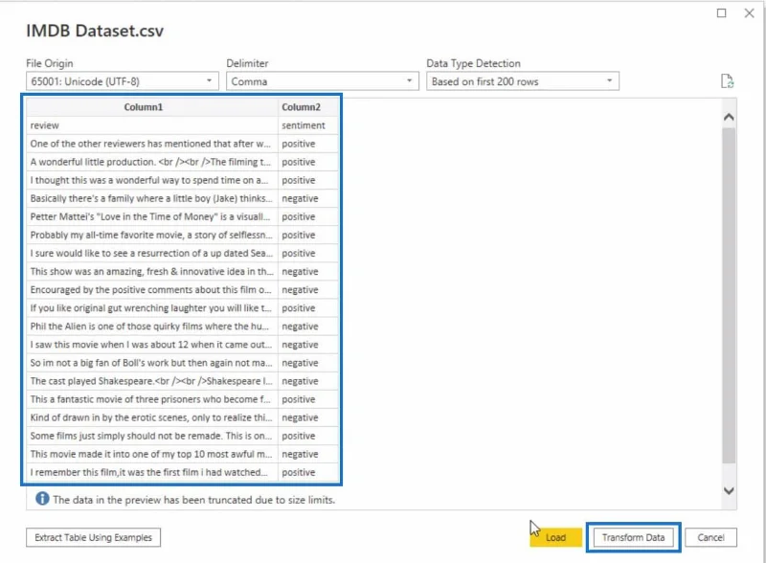Screen dimensions: 766x563
Task: Click the refresh preview document icon
Action: click(727, 81)
